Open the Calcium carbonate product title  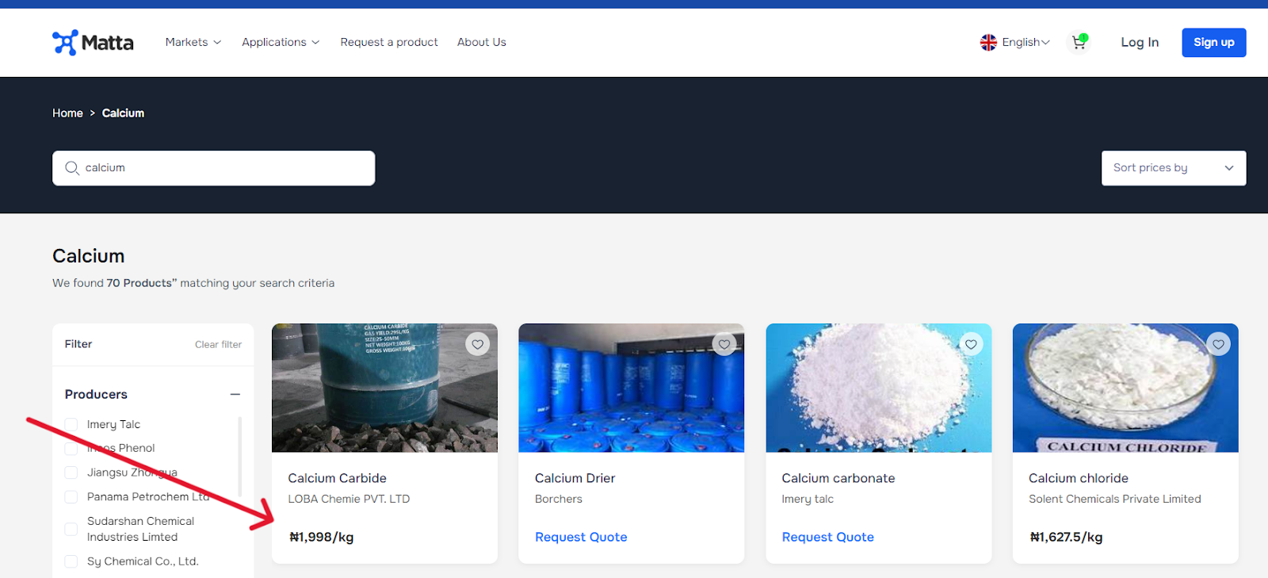tap(838, 478)
